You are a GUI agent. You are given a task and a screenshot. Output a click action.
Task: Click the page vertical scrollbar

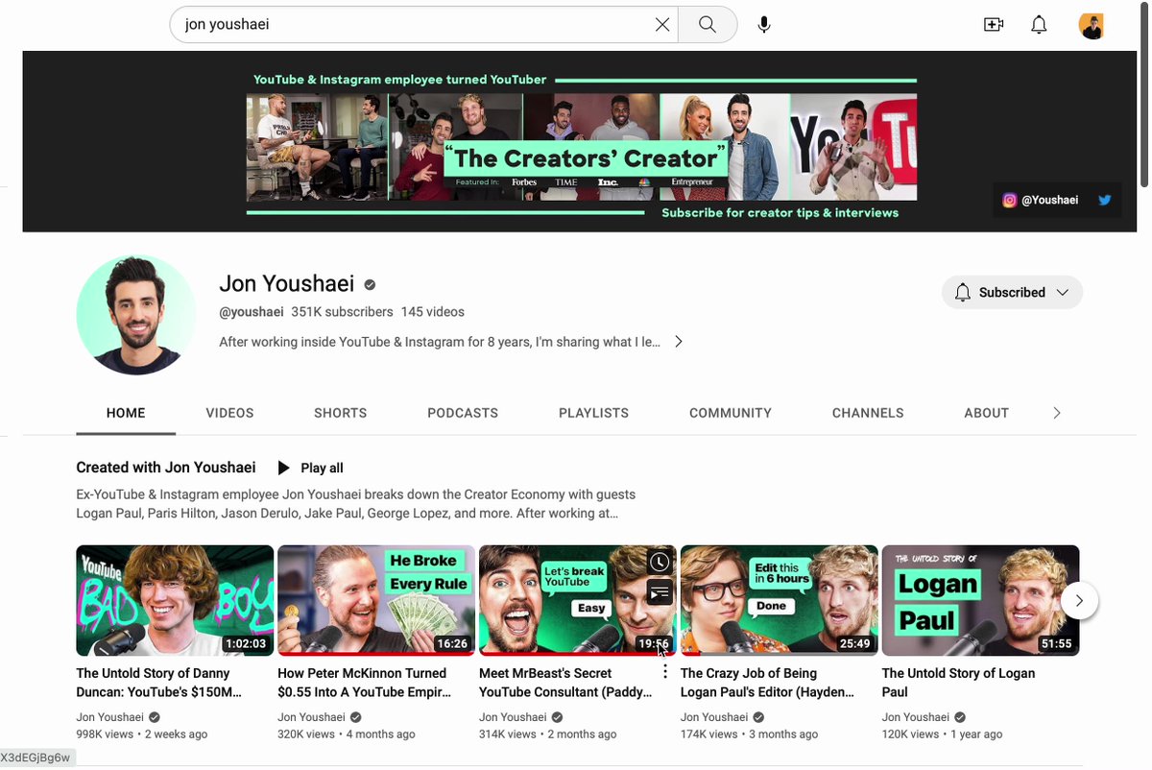point(1143,96)
